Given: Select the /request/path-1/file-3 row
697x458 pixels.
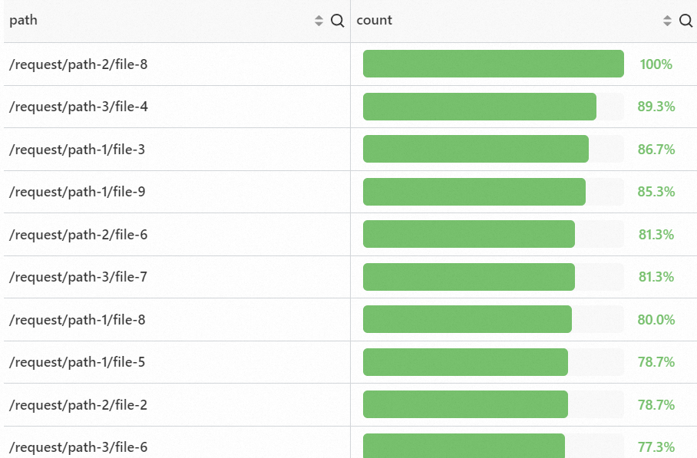Looking at the screenshot, I should tap(77, 150).
